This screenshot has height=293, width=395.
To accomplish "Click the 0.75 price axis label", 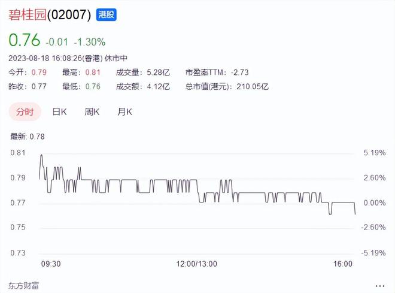I will coord(18,227).
